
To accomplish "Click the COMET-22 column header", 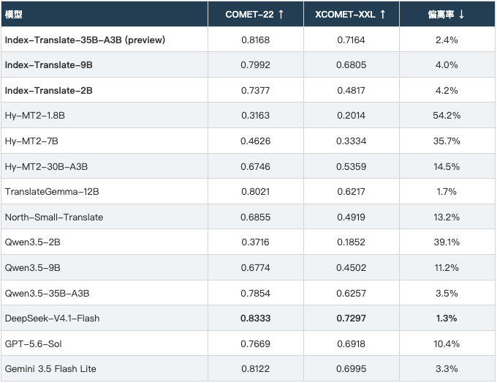I will (x=255, y=15).
